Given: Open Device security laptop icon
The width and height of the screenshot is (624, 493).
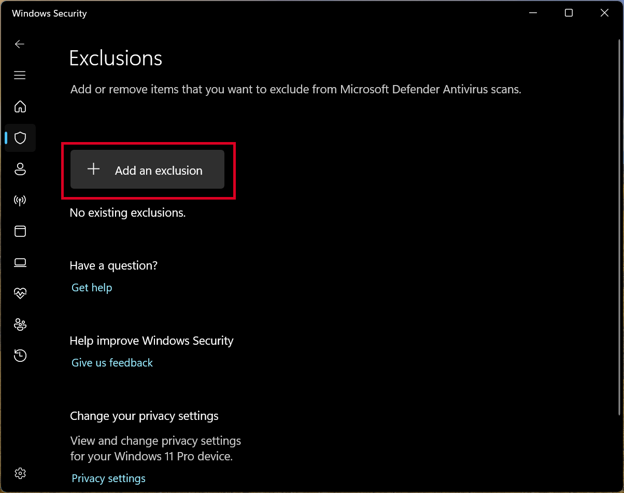Looking at the screenshot, I should click(x=20, y=262).
